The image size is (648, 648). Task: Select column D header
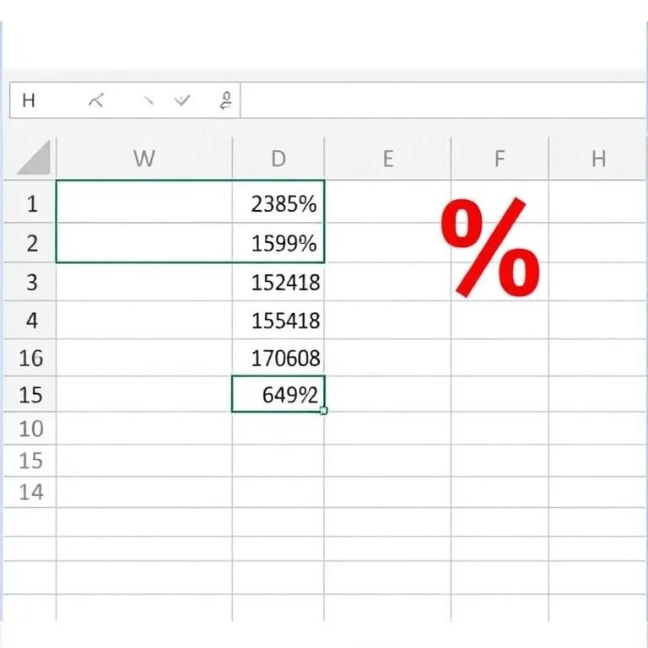[278, 159]
